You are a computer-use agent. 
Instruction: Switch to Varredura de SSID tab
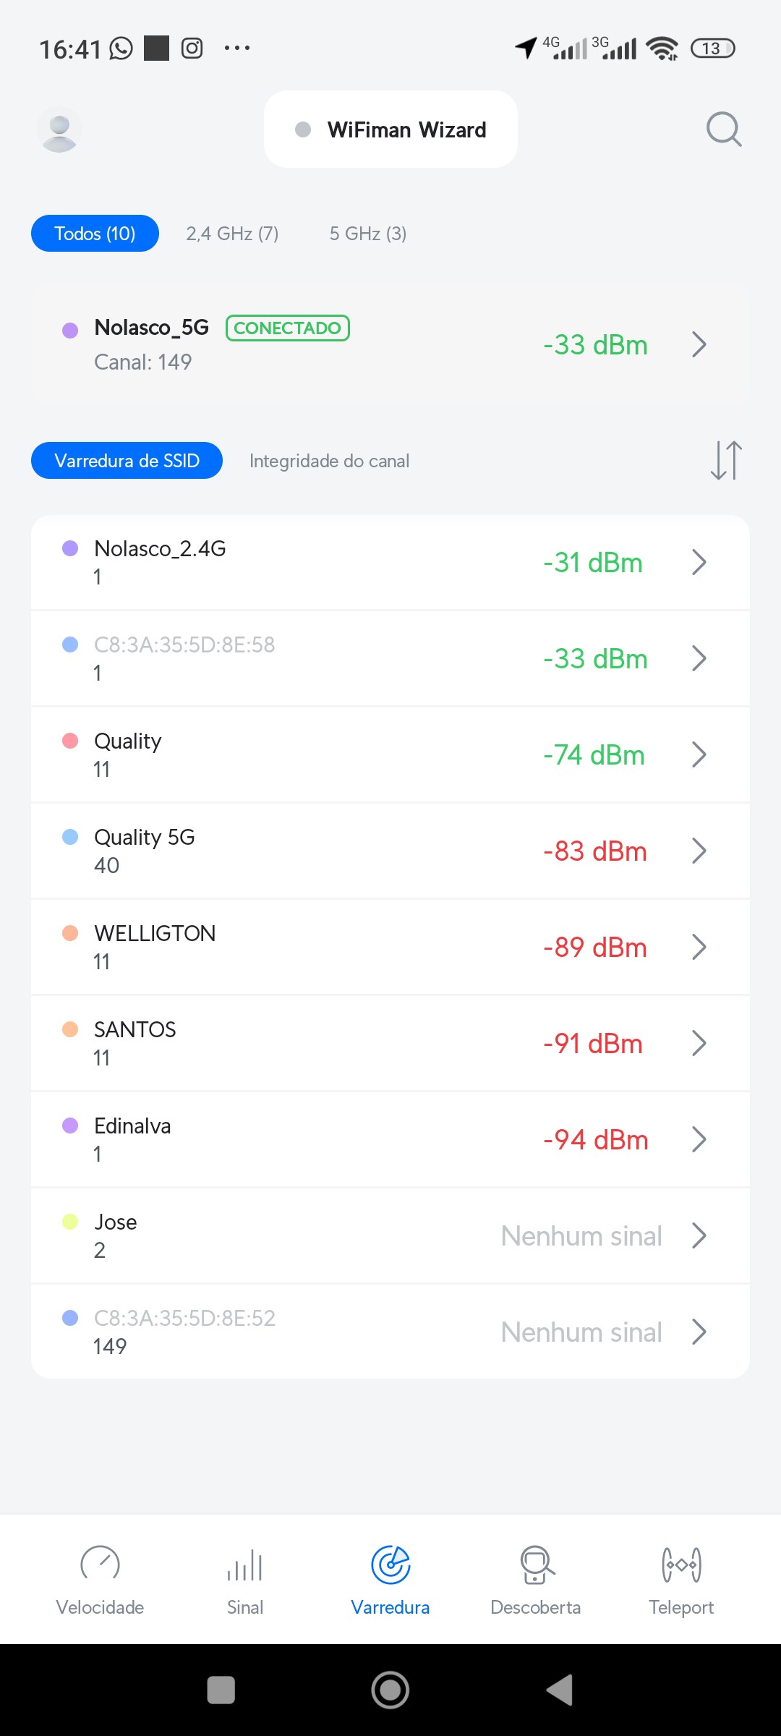pyautogui.click(x=127, y=461)
